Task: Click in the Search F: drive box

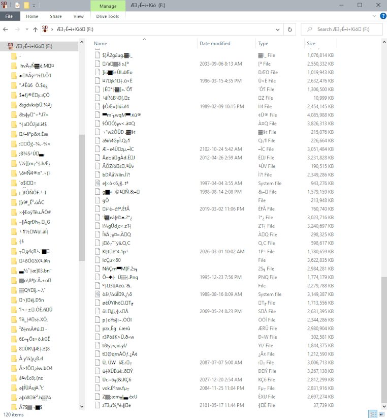Action: point(345,29)
